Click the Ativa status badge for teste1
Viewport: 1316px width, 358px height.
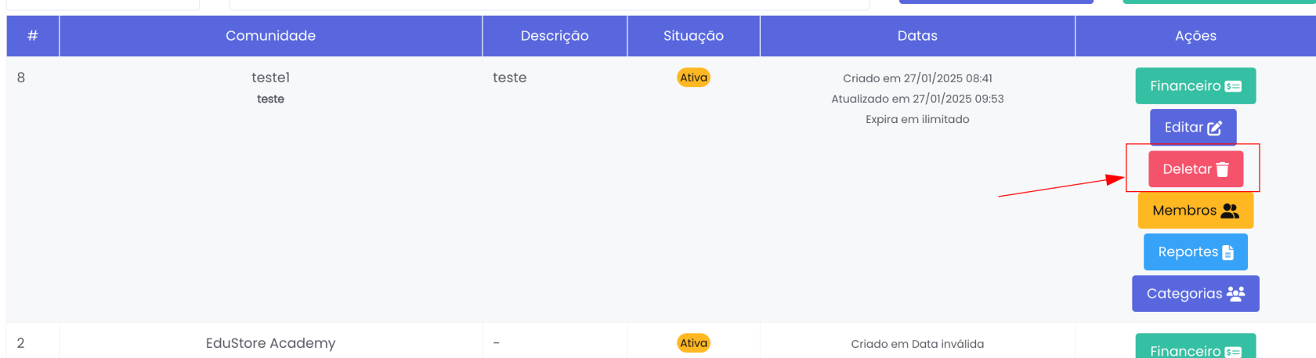point(693,78)
